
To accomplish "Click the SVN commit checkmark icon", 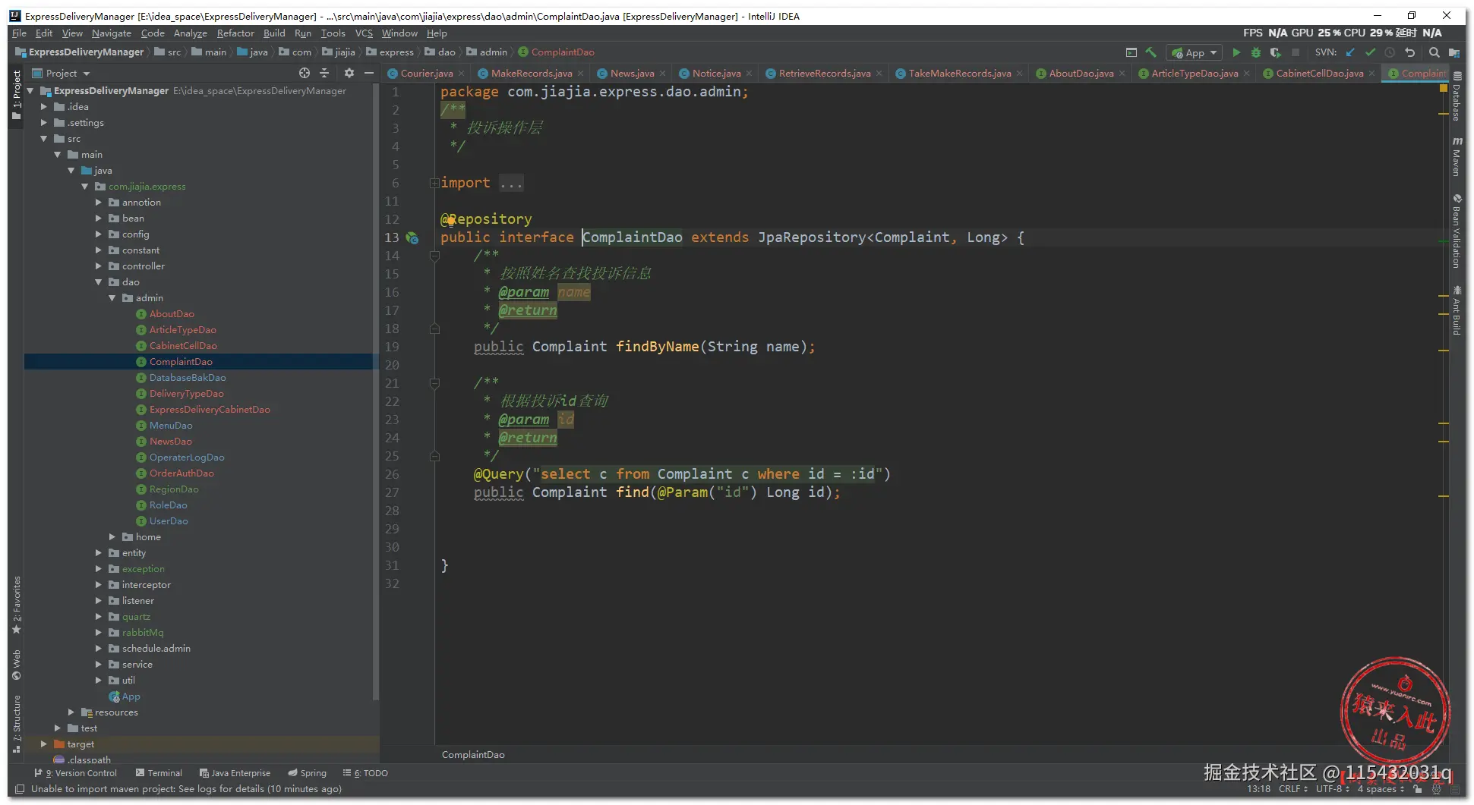I will [1370, 52].
